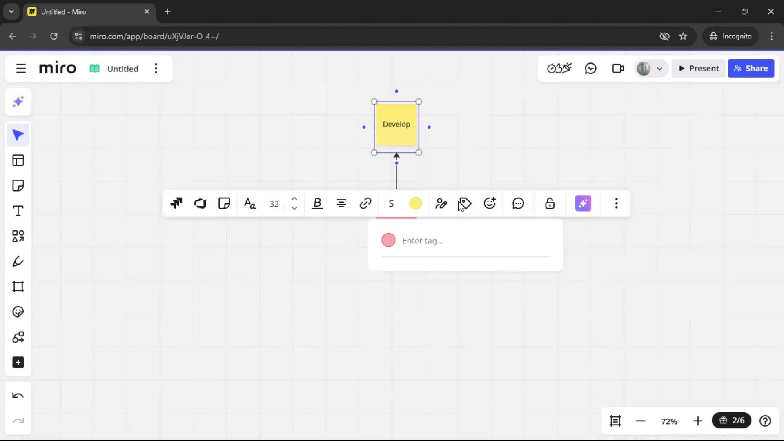Viewport: 784px width, 441px height.
Task: Open the Stickers and emoji tool
Action: pyautogui.click(x=18, y=312)
